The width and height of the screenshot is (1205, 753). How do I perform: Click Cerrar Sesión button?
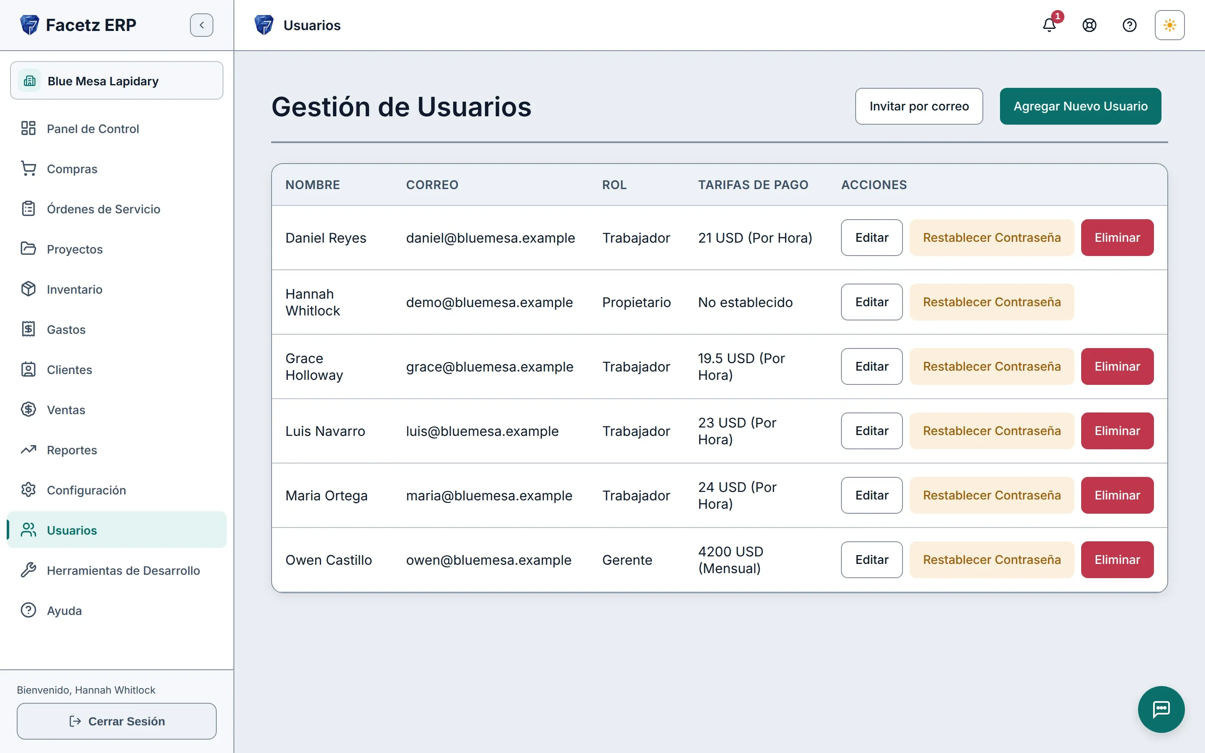click(x=116, y=721)
